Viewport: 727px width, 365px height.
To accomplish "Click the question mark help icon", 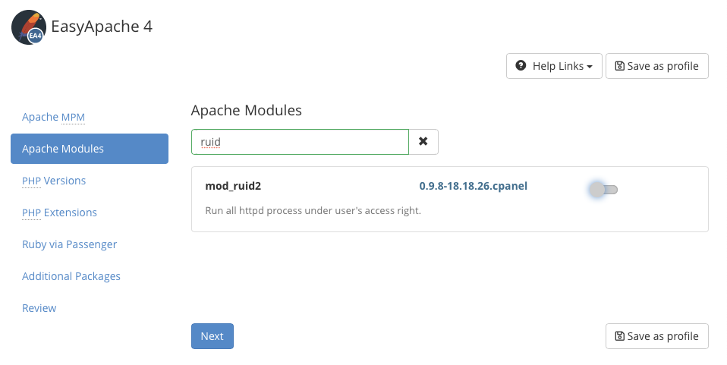I will coord(521,66).
